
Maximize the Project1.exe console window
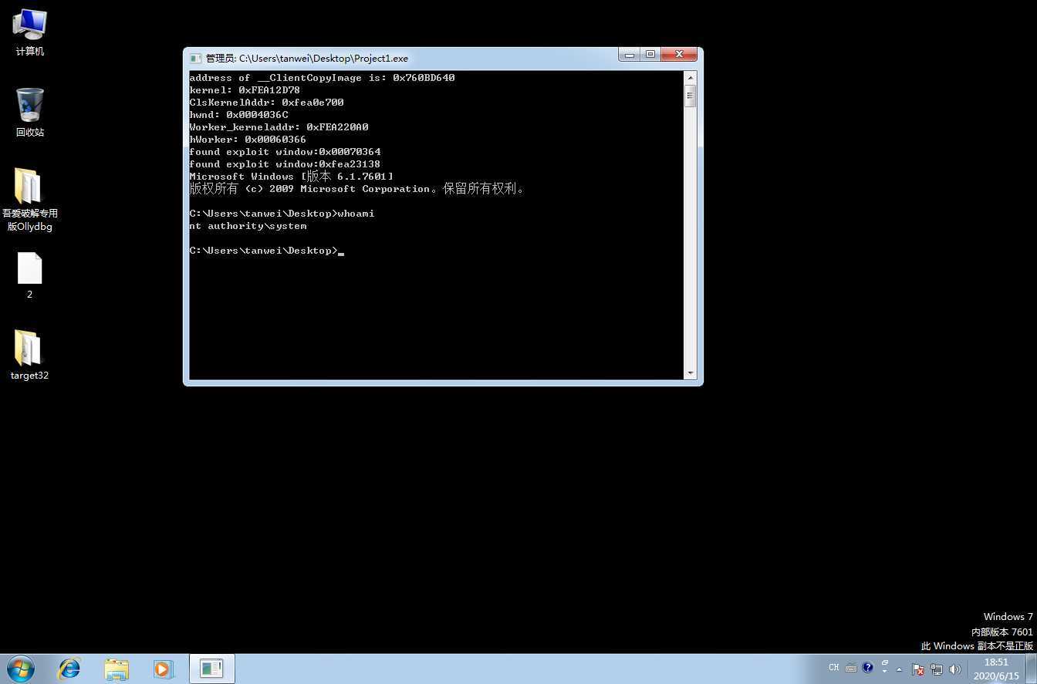650,54
